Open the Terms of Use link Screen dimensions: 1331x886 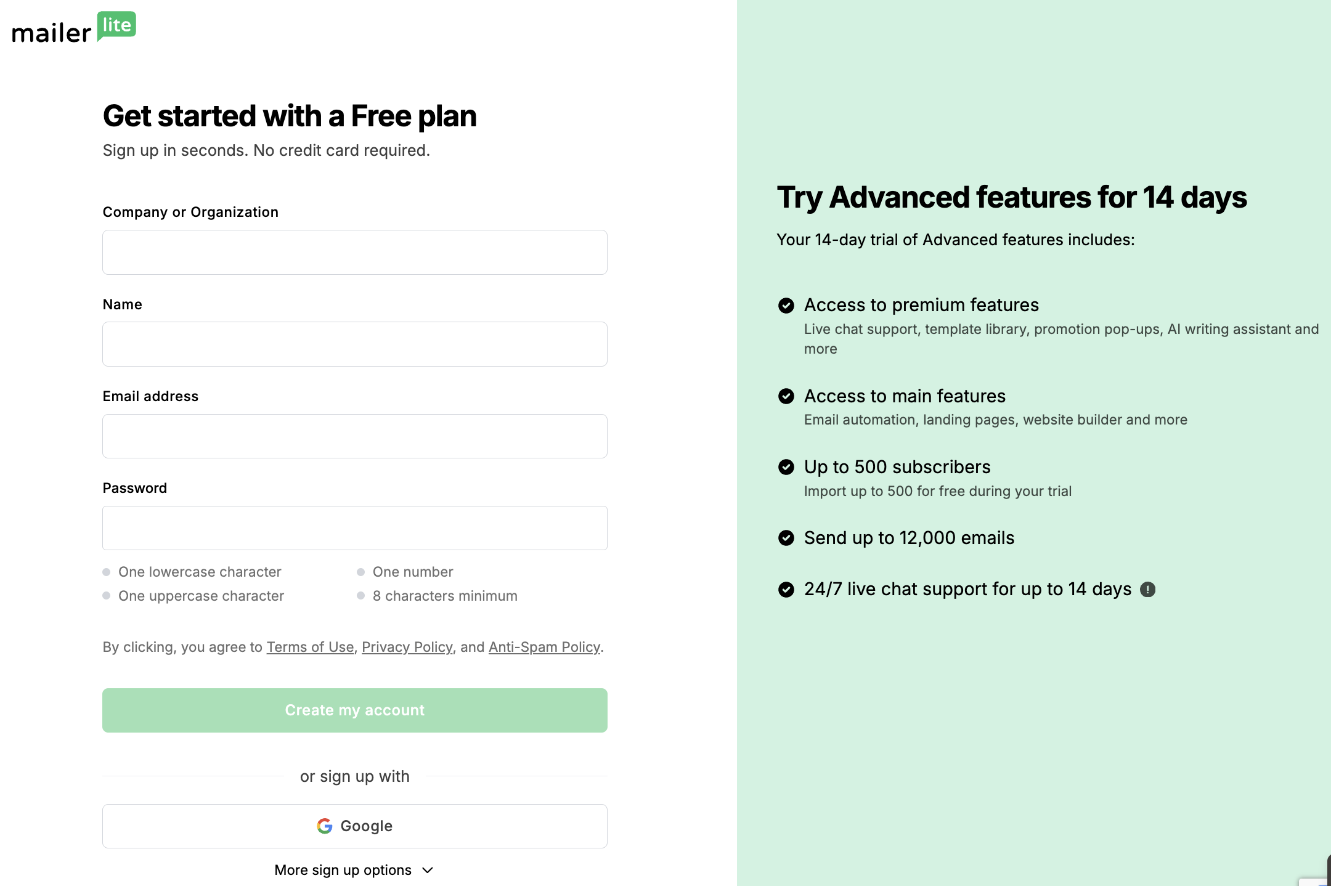click(x=310, y=647)
